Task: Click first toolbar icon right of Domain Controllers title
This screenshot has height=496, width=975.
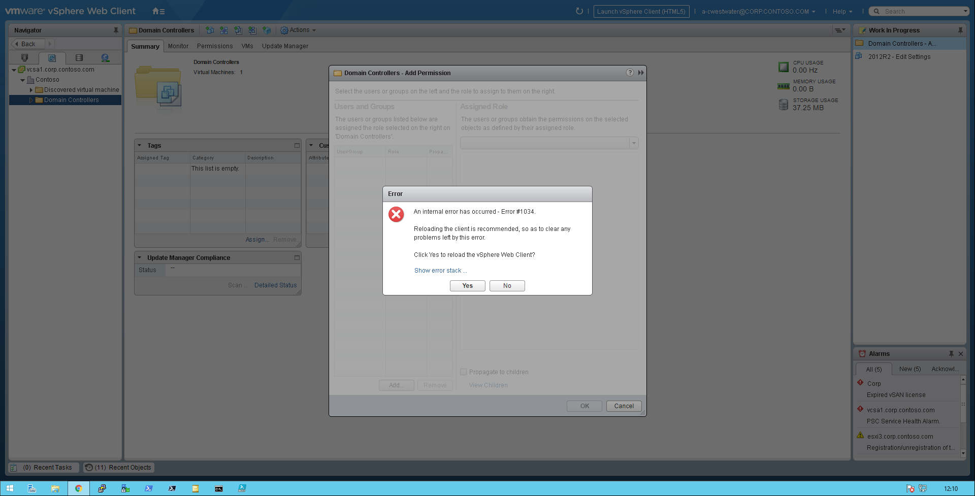Action: tap(209, 30)
